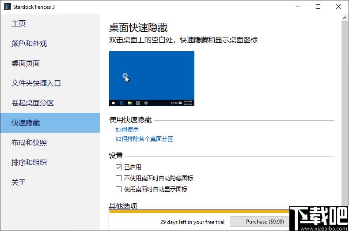Select 桌面页面 in sidebar

point(50,63)
